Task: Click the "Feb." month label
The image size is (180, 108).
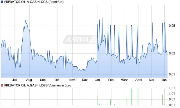Action: click(x=111, y=80)
